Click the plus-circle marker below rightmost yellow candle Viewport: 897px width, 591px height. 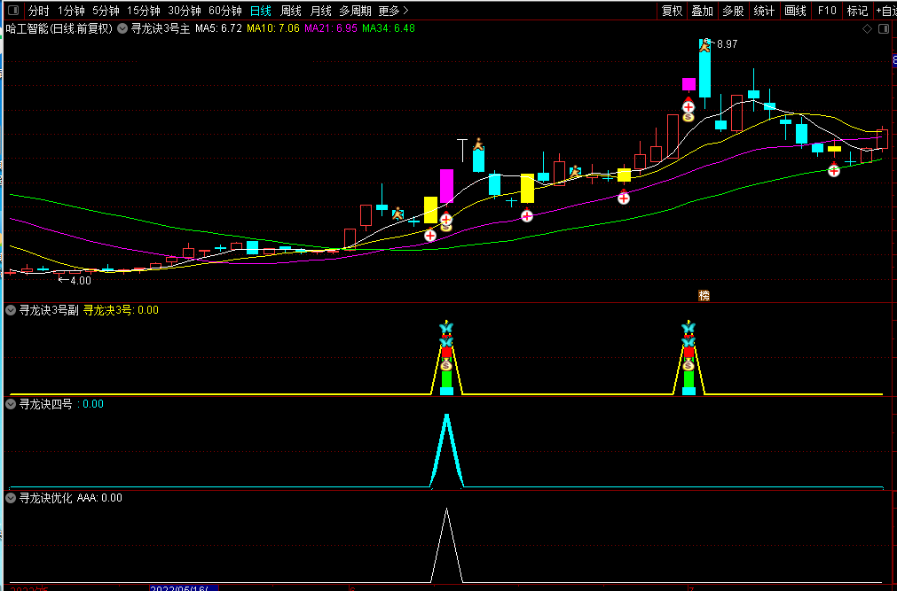[x=834, y=170]
